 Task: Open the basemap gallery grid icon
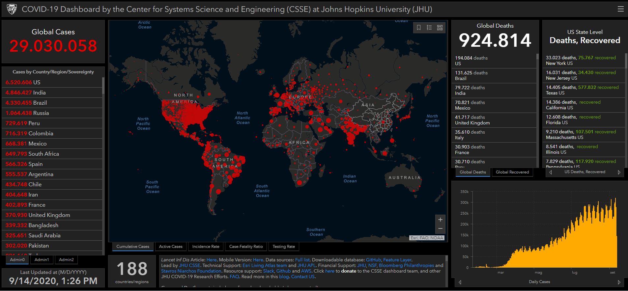(440, 28)
